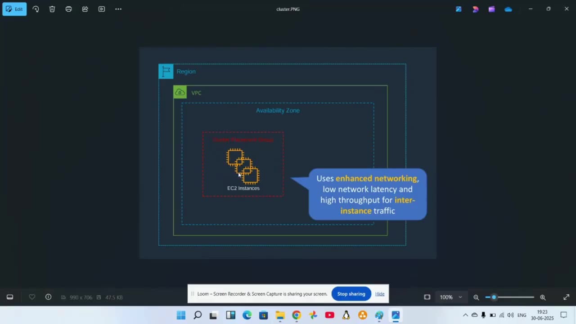Screen dimensions: 576x324
Task: Click the 47.5 KB file size text
Action: (x=114, y=297)
